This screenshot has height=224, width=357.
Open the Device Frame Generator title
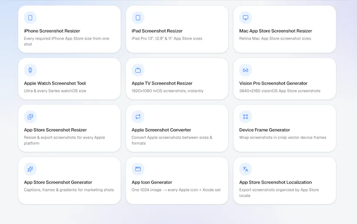(265, 130)
